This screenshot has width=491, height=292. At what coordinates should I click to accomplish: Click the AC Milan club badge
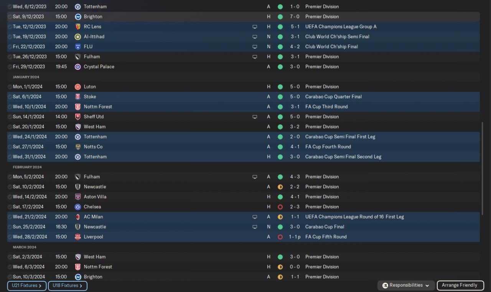point(77,217)
